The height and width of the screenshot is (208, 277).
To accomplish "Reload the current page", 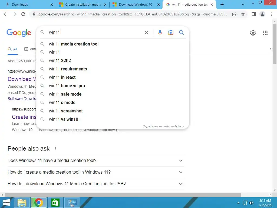I will point(23,14).
